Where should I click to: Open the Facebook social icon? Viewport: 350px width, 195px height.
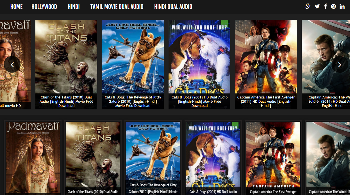(325, 6)
